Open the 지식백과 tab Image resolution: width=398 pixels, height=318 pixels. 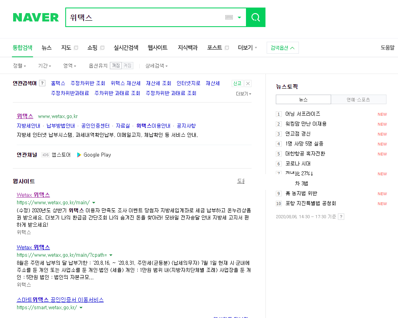[187, 48]
